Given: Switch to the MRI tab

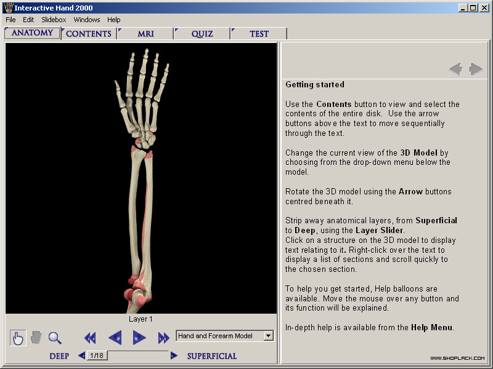Looking at the screenshot, I should 145,34.
